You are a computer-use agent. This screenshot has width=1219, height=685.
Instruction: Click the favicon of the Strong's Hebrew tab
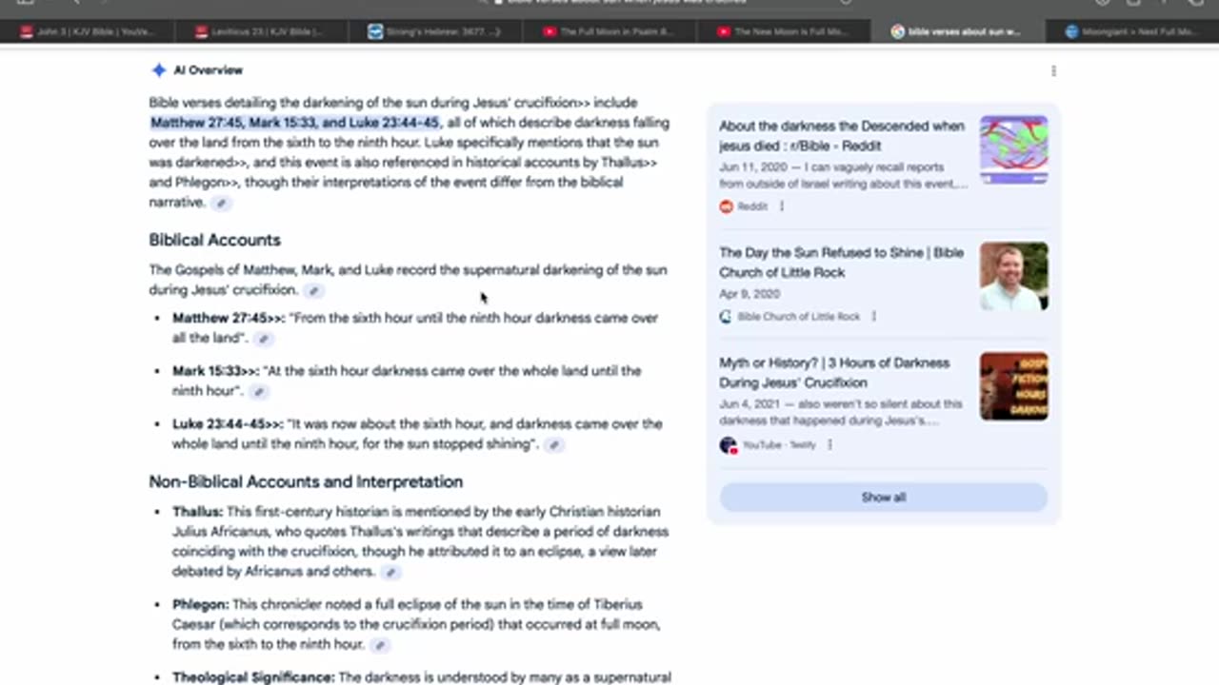375,31
